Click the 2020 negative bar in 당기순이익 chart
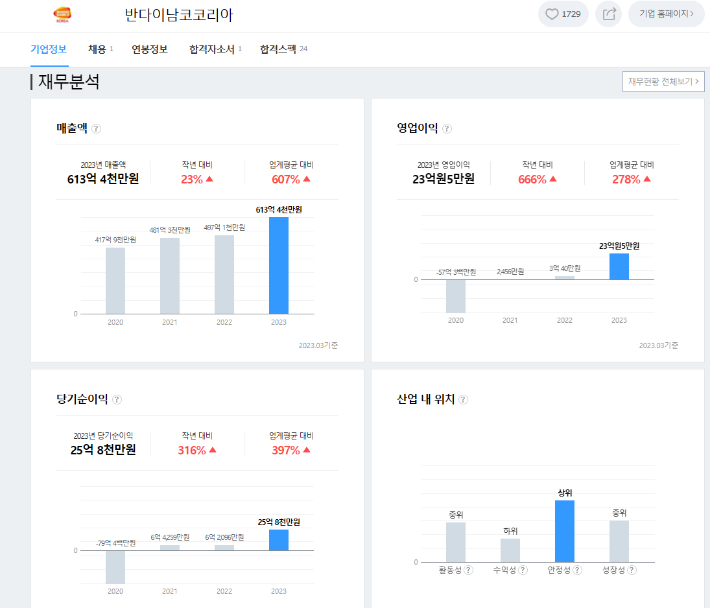The width and height of the screenshot is (710, 608). tap(115, 567)
